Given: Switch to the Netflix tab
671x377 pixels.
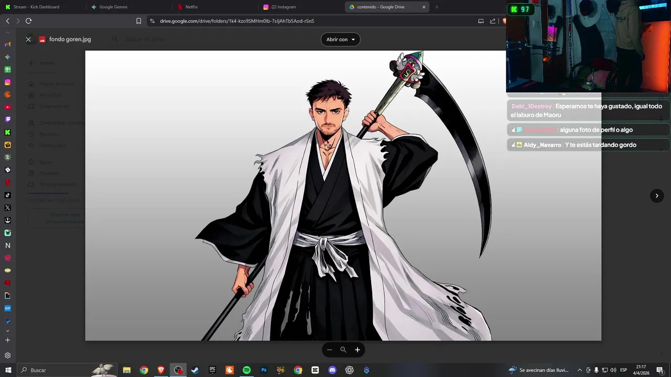Looking at the screenshot, I should (215, 7).
